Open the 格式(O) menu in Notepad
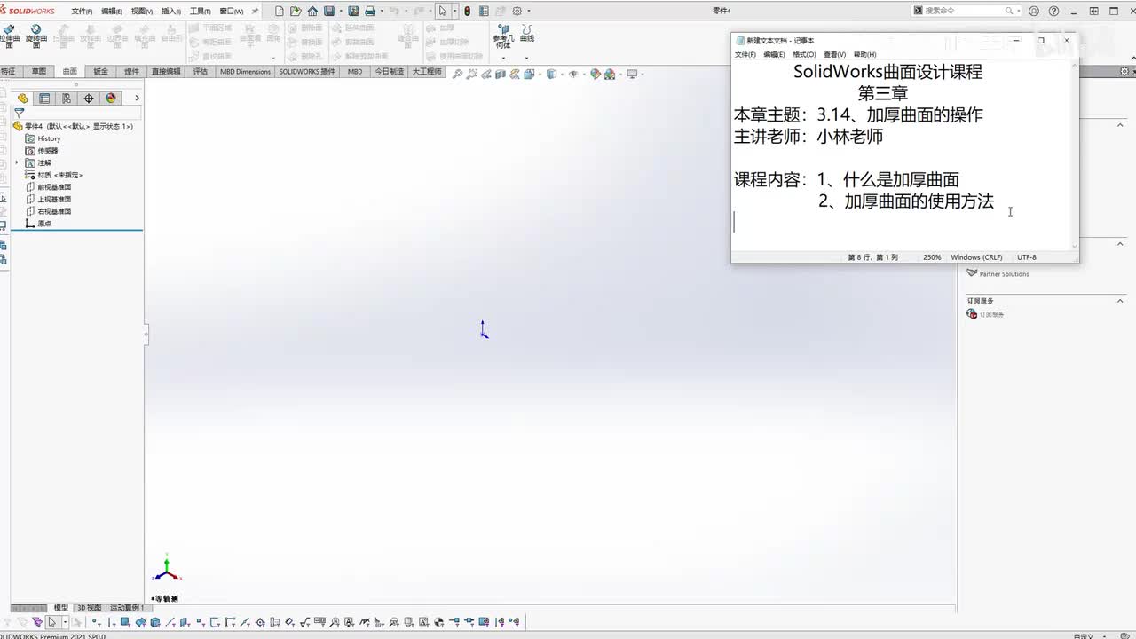The height and width of the screenshot is (639, 1136). tap(804, 55)
